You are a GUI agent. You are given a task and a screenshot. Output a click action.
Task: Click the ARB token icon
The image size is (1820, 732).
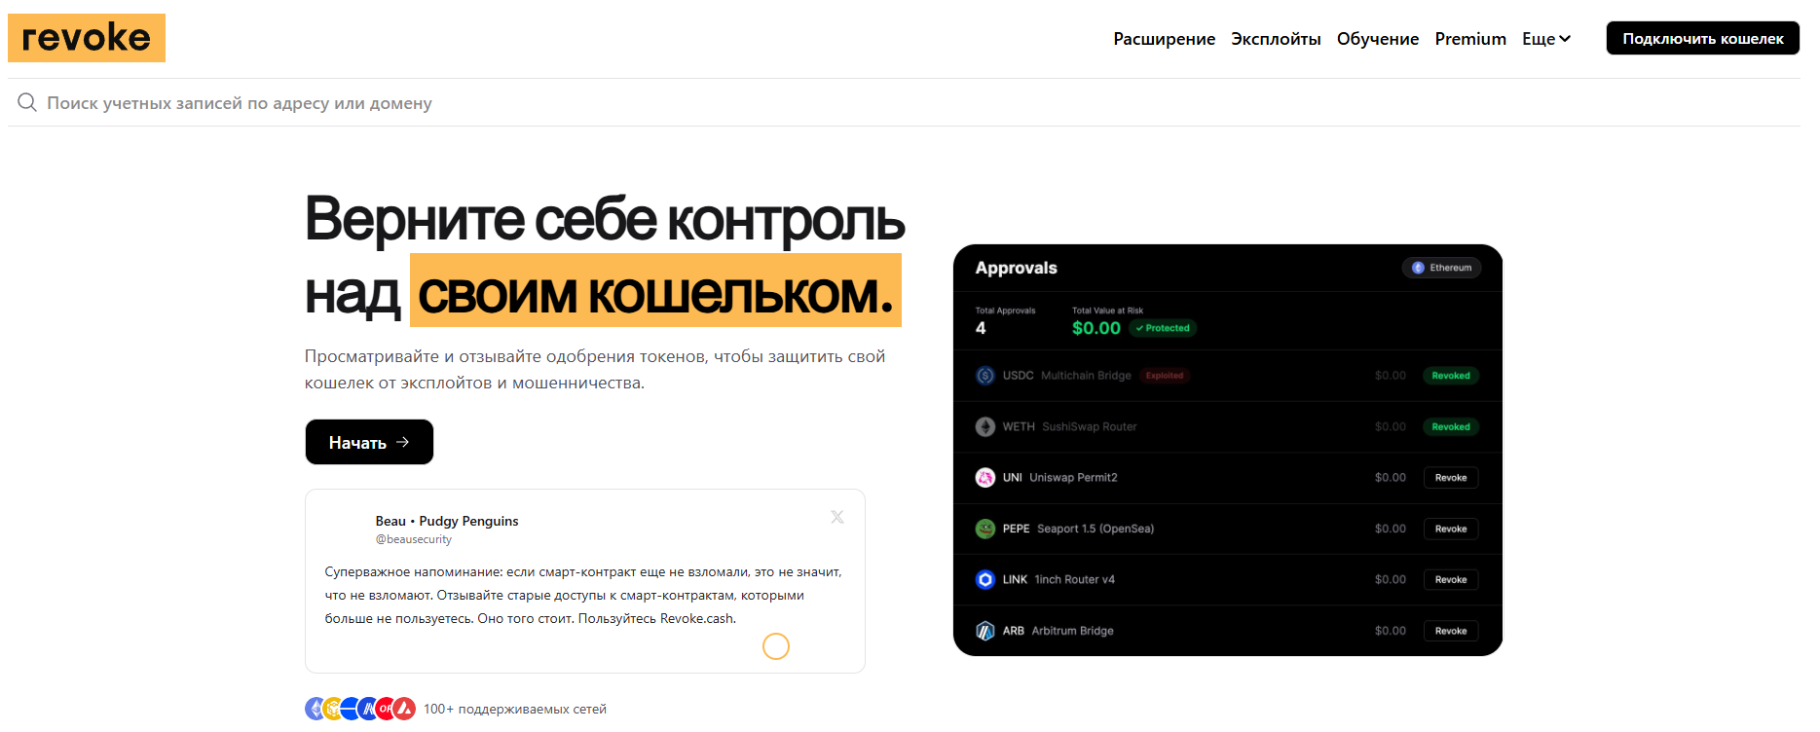[985, 631]
